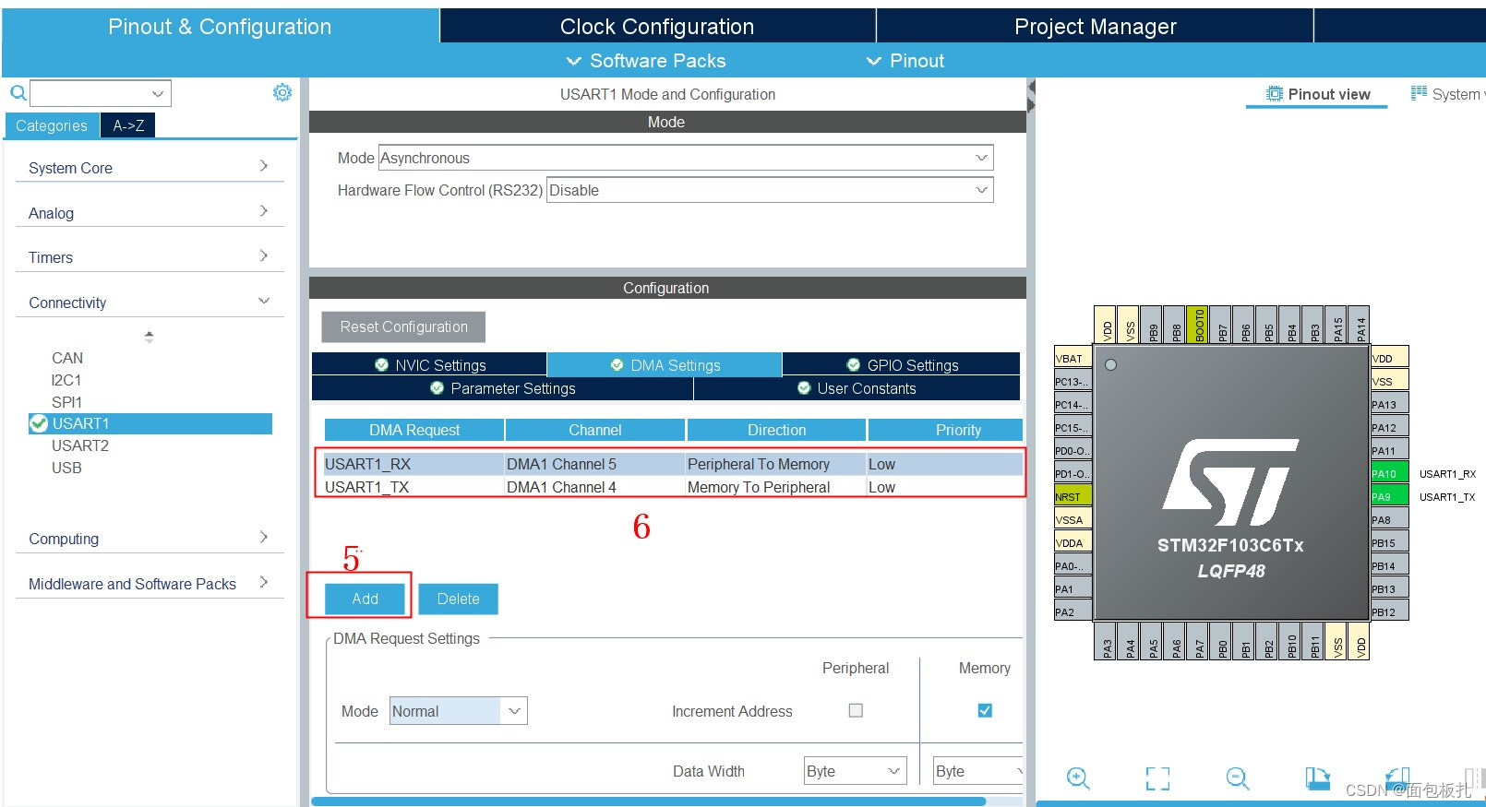Click the green check beside USART1
1486x807 pixels.
click(x=39, y=423)
